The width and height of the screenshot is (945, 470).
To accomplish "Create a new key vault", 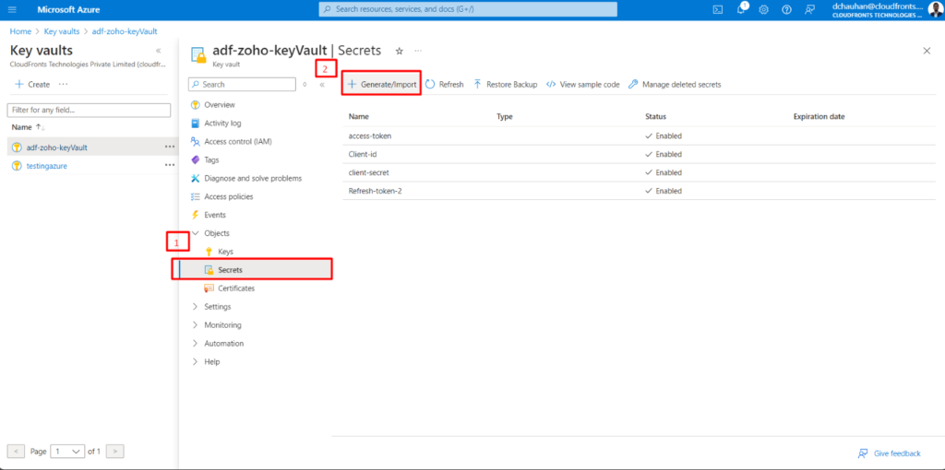I will pos(32,84).
